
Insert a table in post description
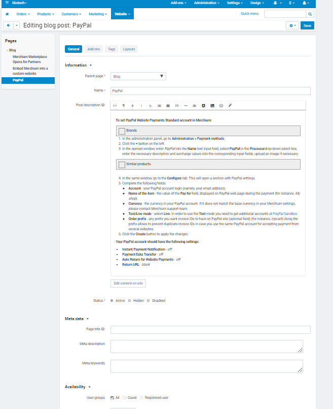(x=168, y=106)
